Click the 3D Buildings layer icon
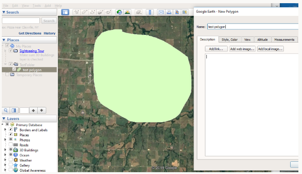This screenshot has height=174, width=302. pos(16,150)
